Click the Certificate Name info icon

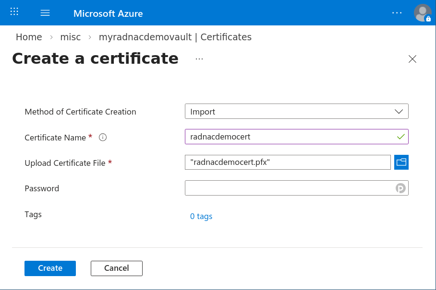tap(103, 138)
